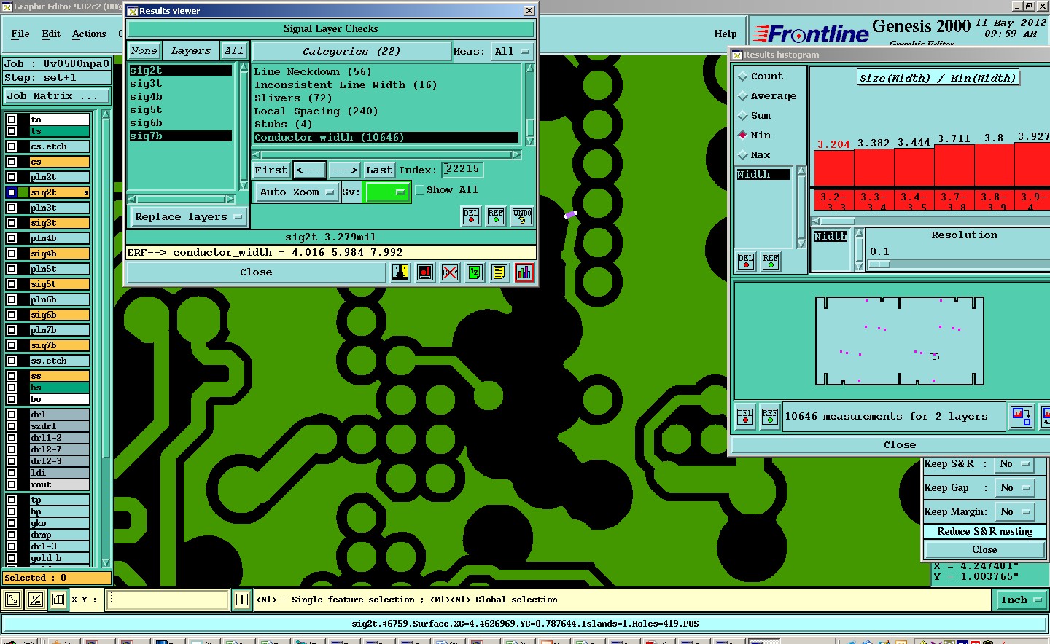Image resolution: width=1050 pixels, height=644 pixels.
Task: Click REF icon below Width list in histogram
Action: [771, 262]
